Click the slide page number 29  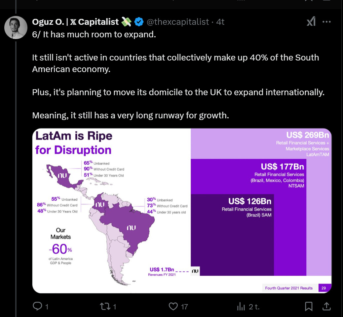click(324, 288)
